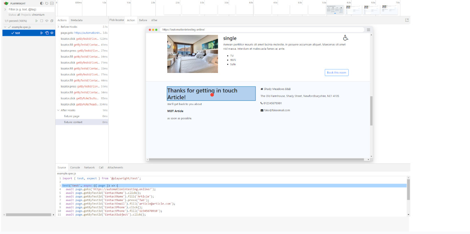Image resolution: width=470 pixels, height=234 pixels.
Task: Expand the filter options chevron
Action: [5, 9]
